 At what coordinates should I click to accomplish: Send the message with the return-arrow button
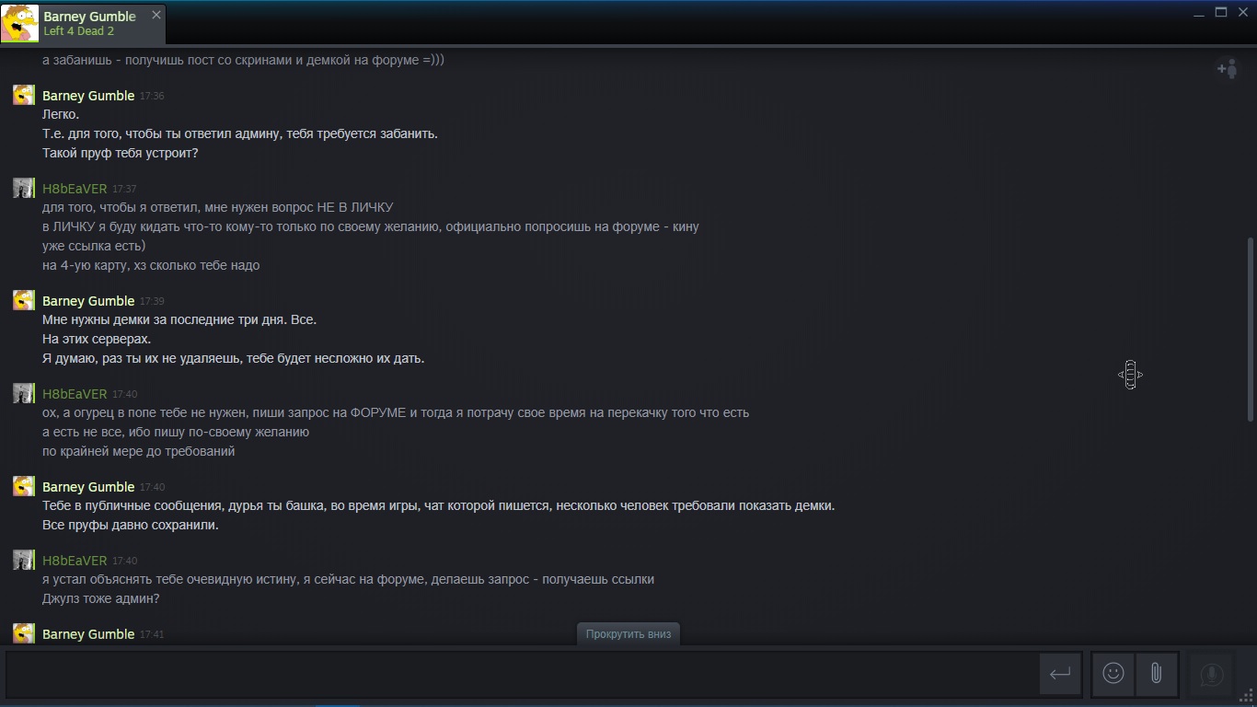click(x=1060, y=674)
